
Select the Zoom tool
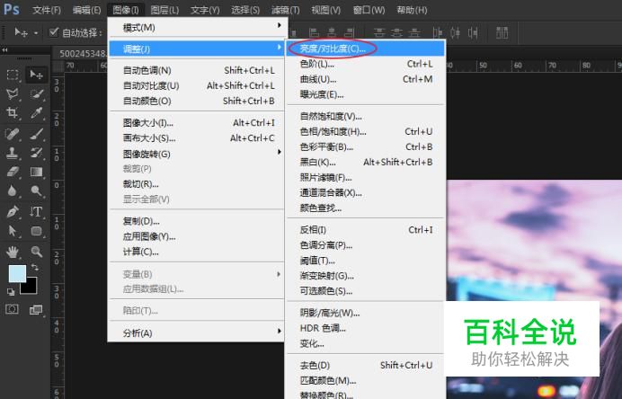(37, 252)
